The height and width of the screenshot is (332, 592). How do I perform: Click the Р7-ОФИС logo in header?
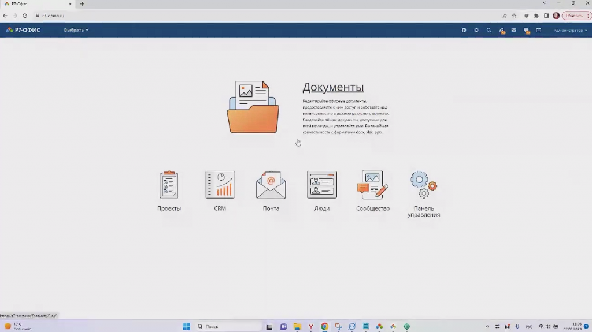click(23, 30)
